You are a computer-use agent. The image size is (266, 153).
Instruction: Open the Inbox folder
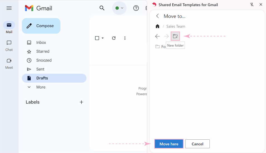(x=41, y=43)
